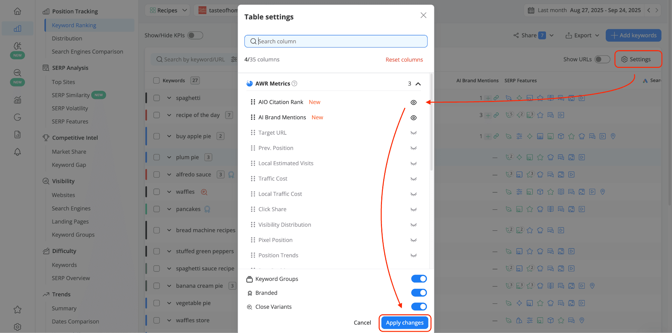672x333 pixels.
Task: Open the calendar icon beside Last month
Action: pos(531,10)
